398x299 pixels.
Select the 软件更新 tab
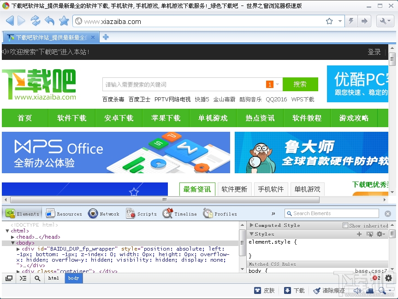pos(234,189)
